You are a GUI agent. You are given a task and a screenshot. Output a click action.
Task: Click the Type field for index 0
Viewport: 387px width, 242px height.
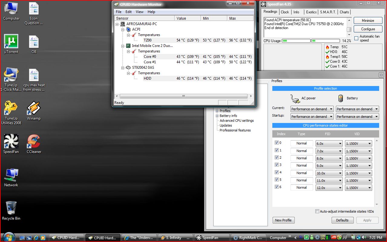[x=302, y=144]
